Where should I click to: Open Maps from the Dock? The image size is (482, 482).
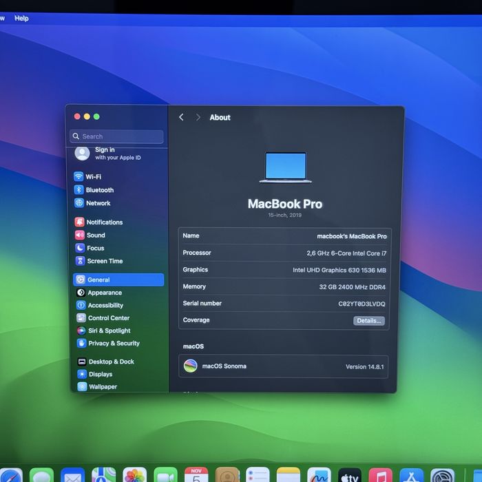103,475
